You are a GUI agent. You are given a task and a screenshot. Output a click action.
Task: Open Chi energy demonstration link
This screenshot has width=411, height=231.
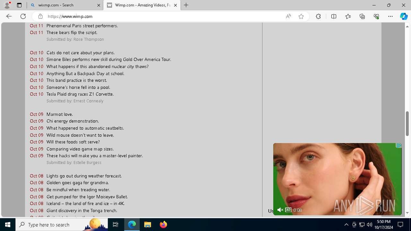[73, 121]
